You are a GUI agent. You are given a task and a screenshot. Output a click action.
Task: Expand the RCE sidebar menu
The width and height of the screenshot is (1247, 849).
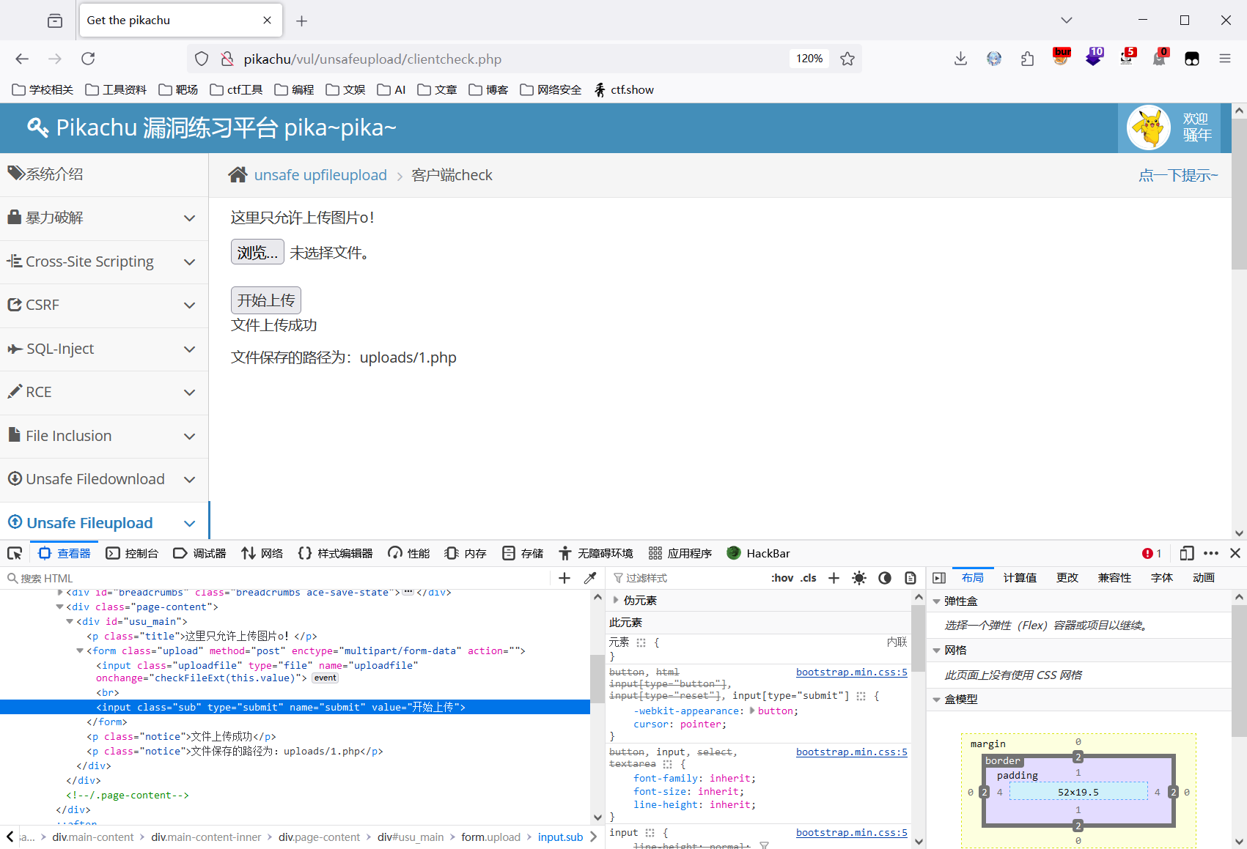tap(104, 392)
